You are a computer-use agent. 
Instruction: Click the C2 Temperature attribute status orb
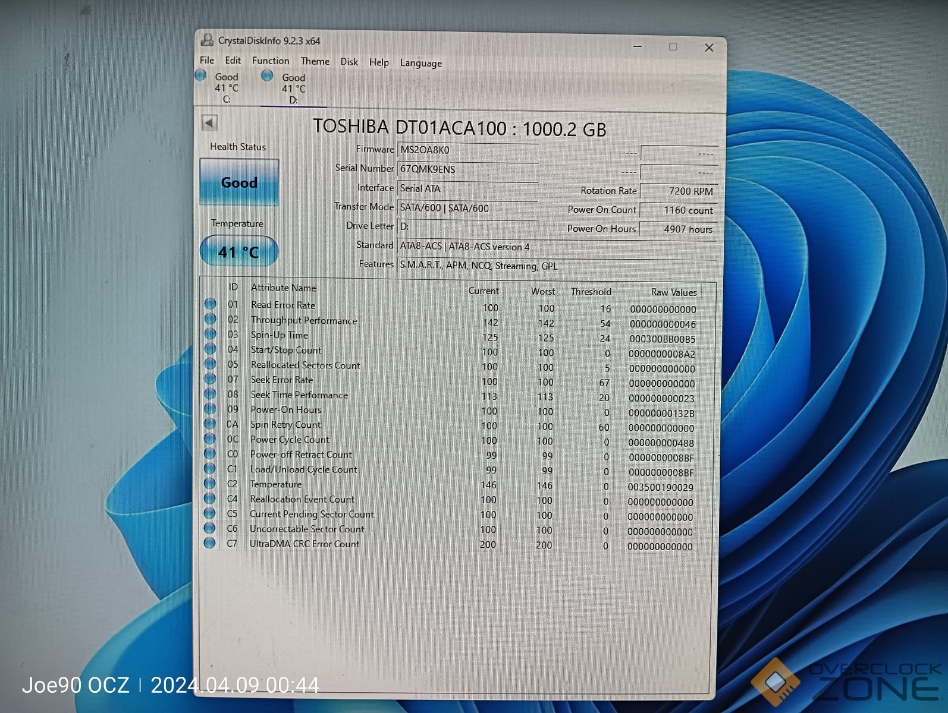(x=210, y=483)
